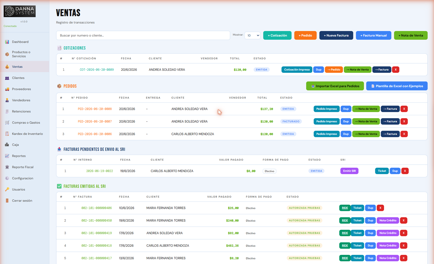Click the Usuarios key icon

pyautogui.click(x=7, y=189)
